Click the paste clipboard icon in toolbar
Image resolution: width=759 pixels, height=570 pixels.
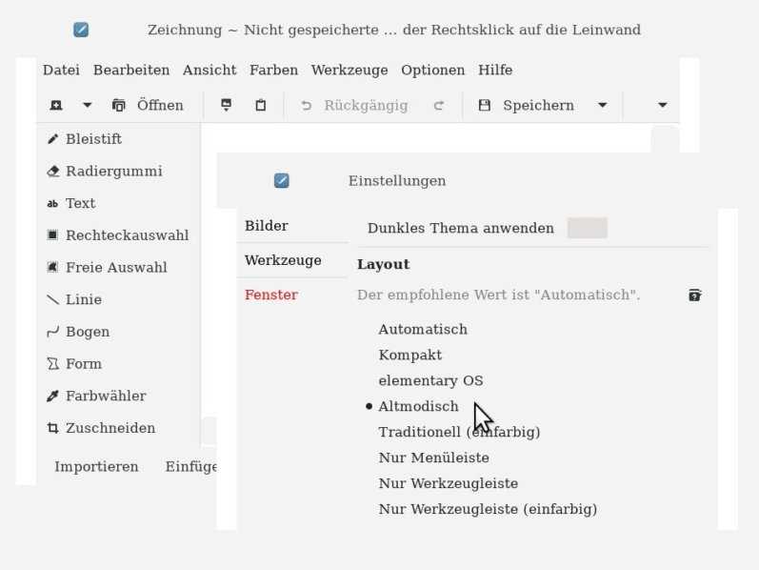(x=261, y=106)
